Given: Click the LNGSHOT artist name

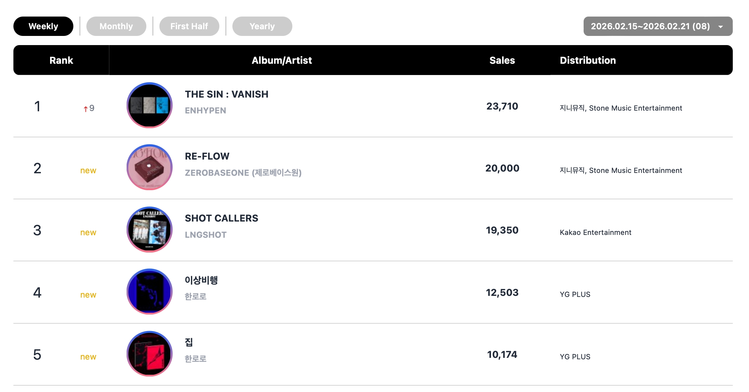Looking at the screenshot, I should point(206,235).
